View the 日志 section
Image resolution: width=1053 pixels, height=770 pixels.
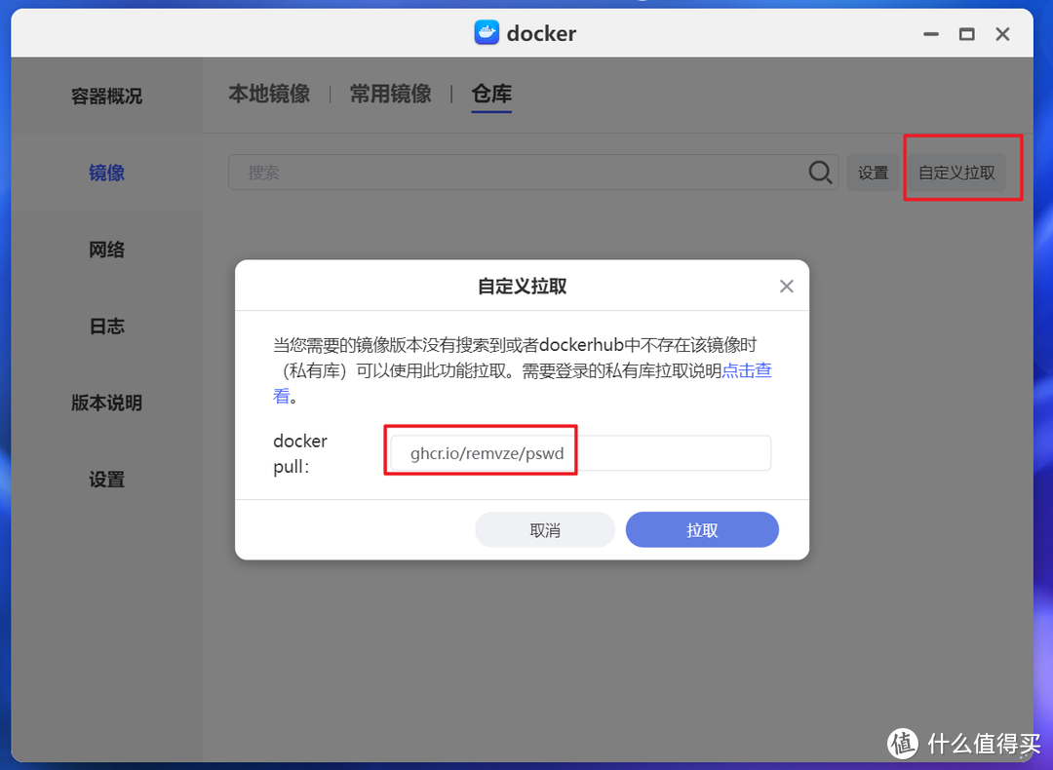point(106,326)
